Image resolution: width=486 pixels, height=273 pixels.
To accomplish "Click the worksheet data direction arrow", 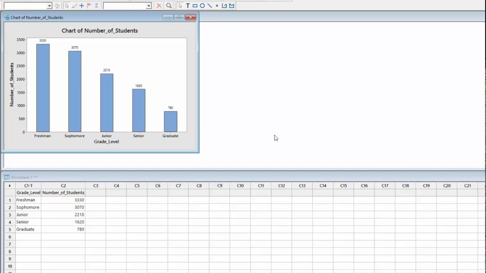I will pyautogui.click(x=9, y=186).
